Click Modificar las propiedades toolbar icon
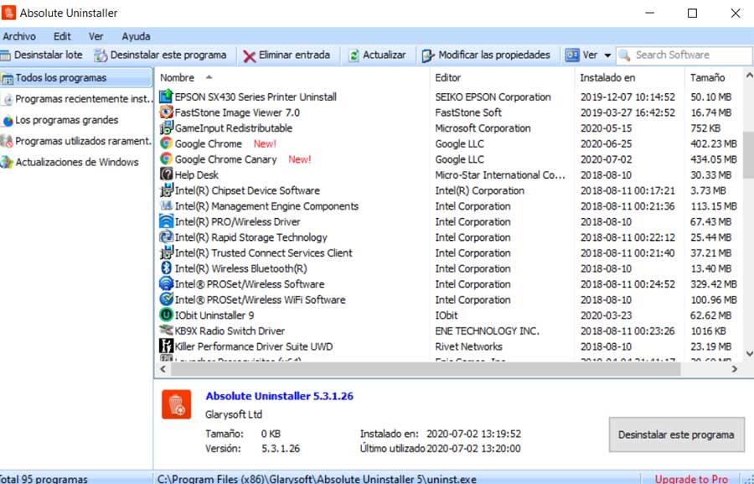 coord(428,55)
